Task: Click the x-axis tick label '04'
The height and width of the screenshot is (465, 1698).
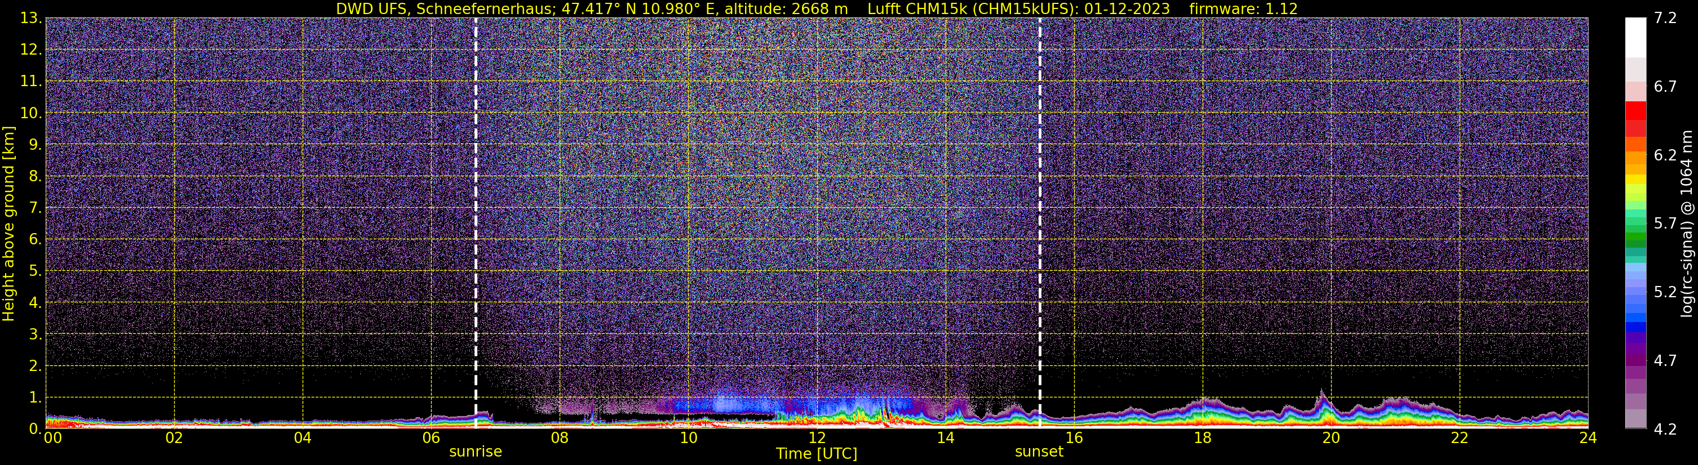Action: [303, 438]
